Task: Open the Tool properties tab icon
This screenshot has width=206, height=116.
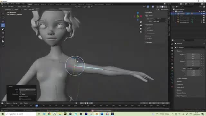Action: pos(172,44)
